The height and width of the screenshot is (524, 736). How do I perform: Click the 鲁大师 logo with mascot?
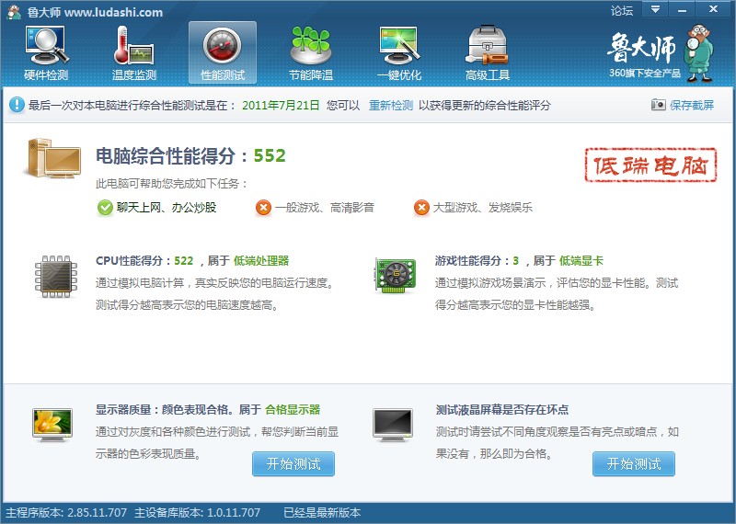(x=661, y=53)
